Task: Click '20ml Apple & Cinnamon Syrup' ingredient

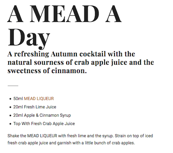Action: tap(42, 115)
